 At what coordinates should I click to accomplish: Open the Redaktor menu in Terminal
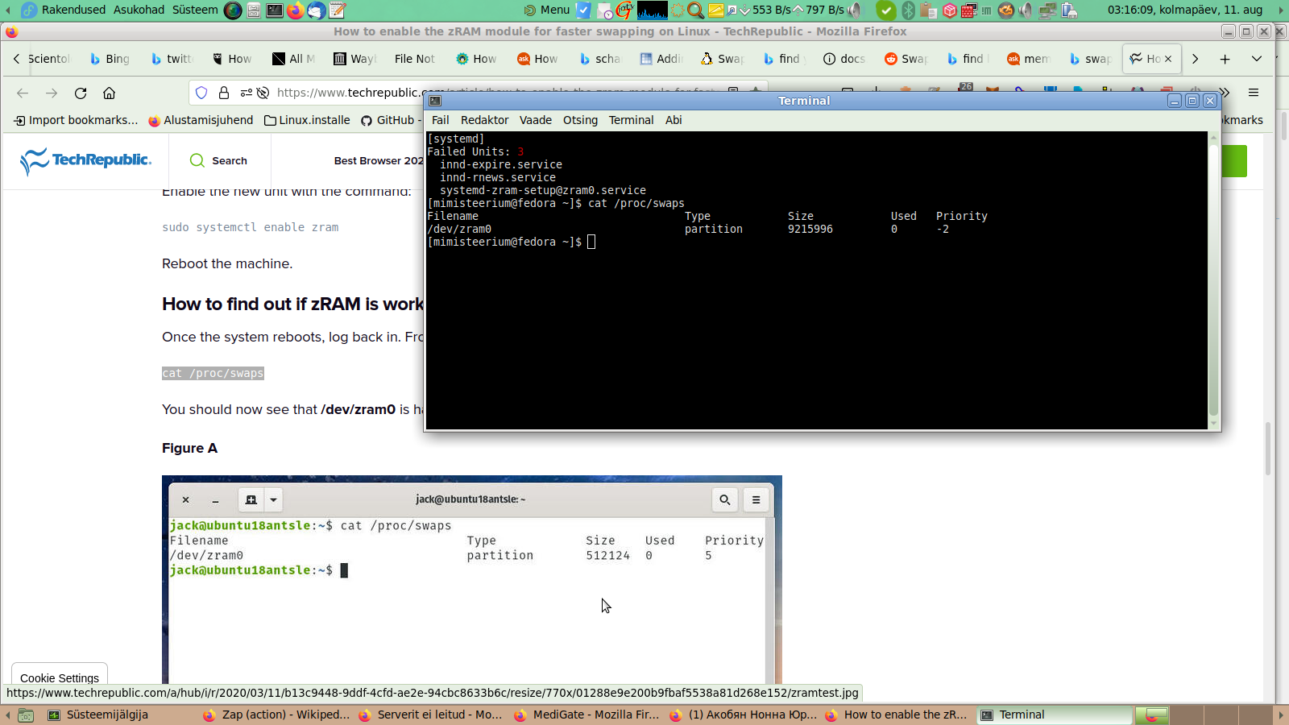coord(484,120)
